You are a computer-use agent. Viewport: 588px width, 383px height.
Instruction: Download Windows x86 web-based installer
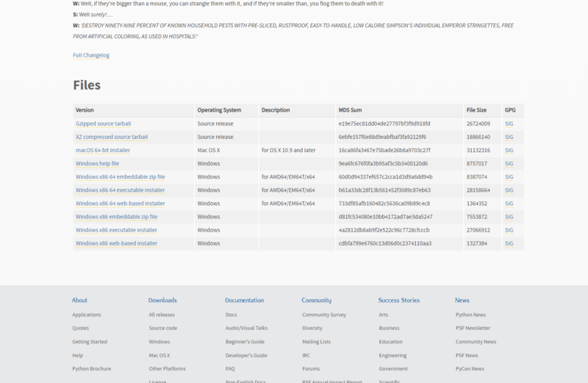coord(116,243)
